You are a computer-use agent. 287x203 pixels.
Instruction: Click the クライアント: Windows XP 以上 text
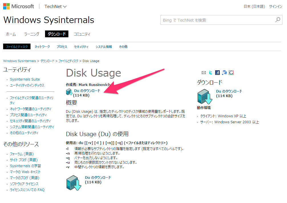coord(223,116)
